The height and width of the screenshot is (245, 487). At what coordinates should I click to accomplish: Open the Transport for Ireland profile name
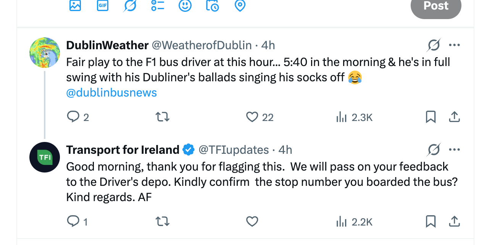point(123,150)
